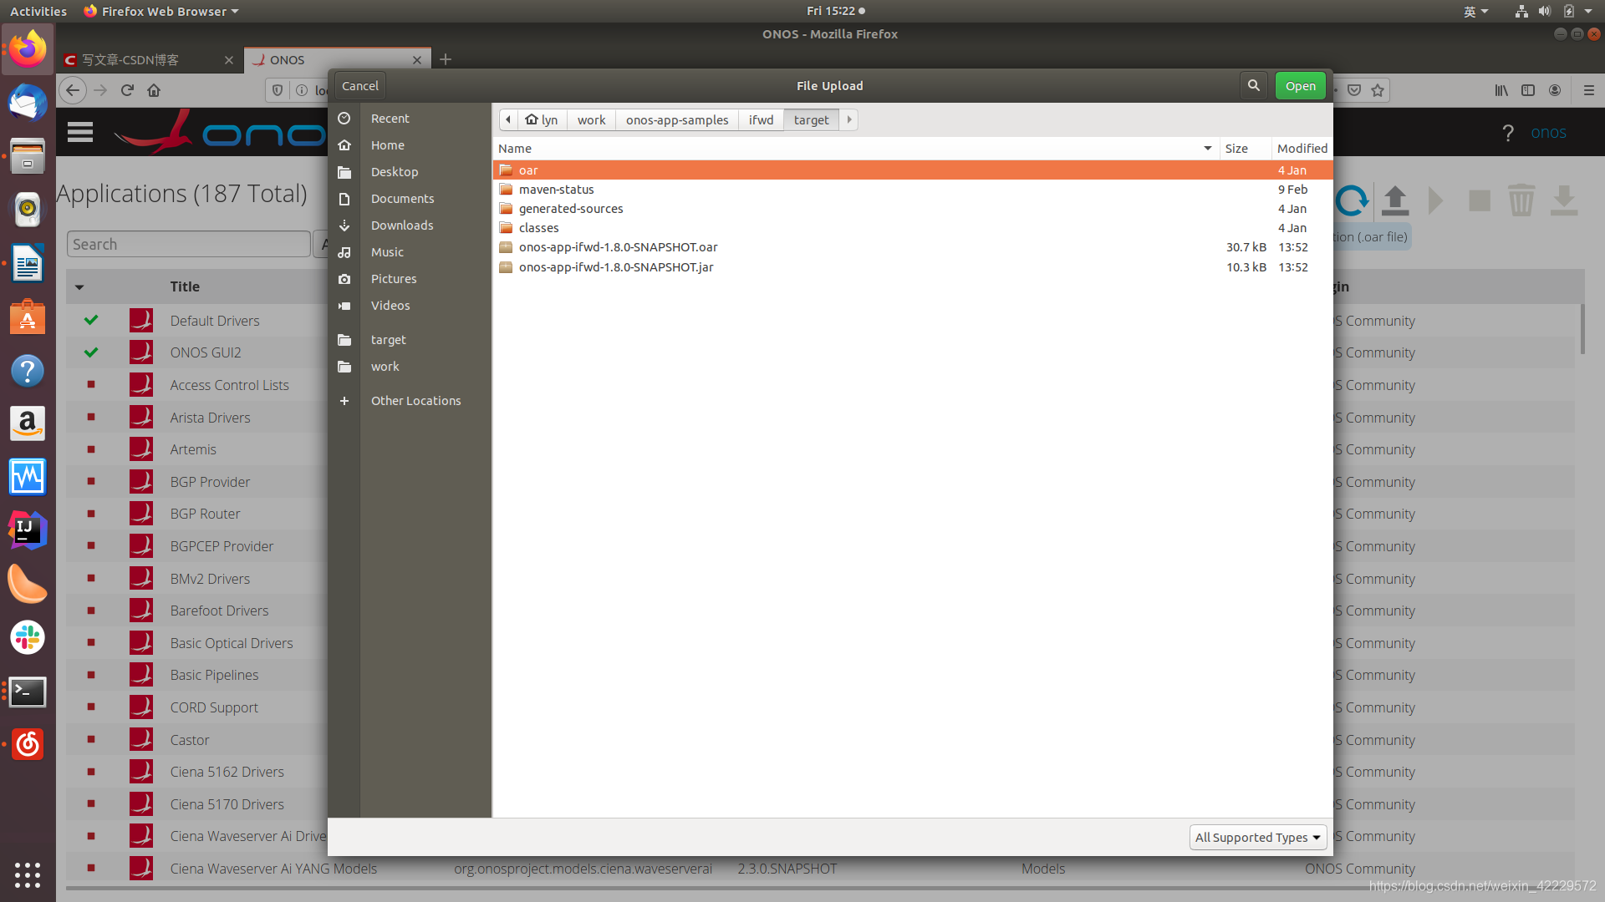Select onos-app-ifwd-1.8.0-SNAPSHOT.oar file

pyautogui.click(x=913, y=247)
